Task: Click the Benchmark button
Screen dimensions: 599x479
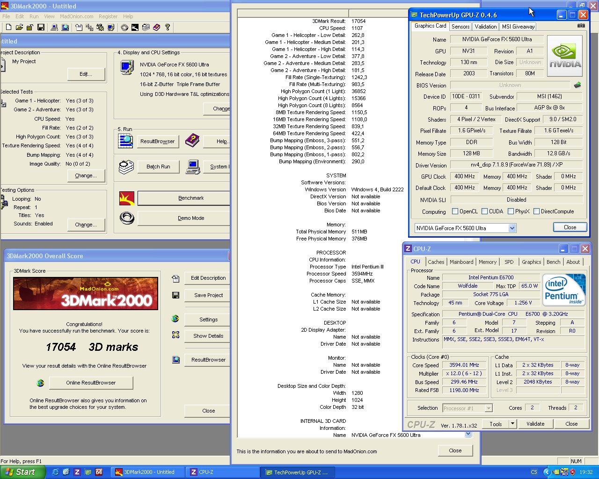Action: (184, 198)
